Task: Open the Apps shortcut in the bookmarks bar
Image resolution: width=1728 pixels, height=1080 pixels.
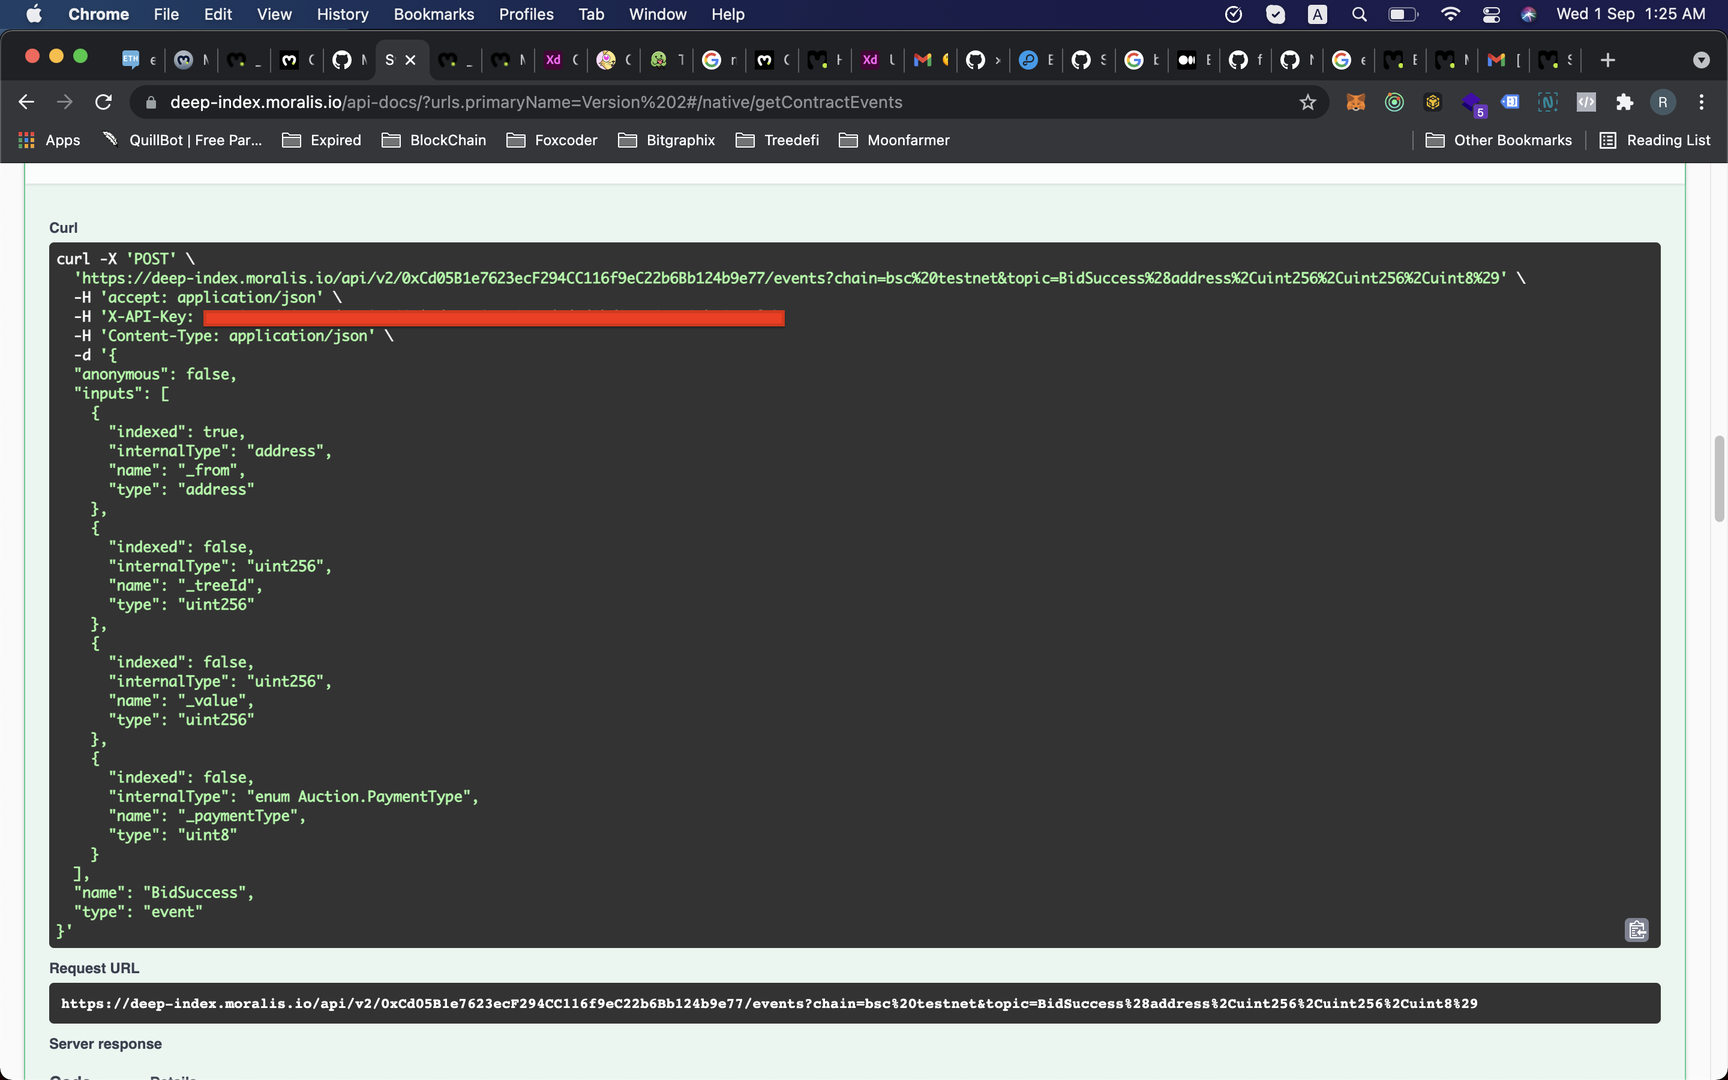Action: [x=49, y=140]
